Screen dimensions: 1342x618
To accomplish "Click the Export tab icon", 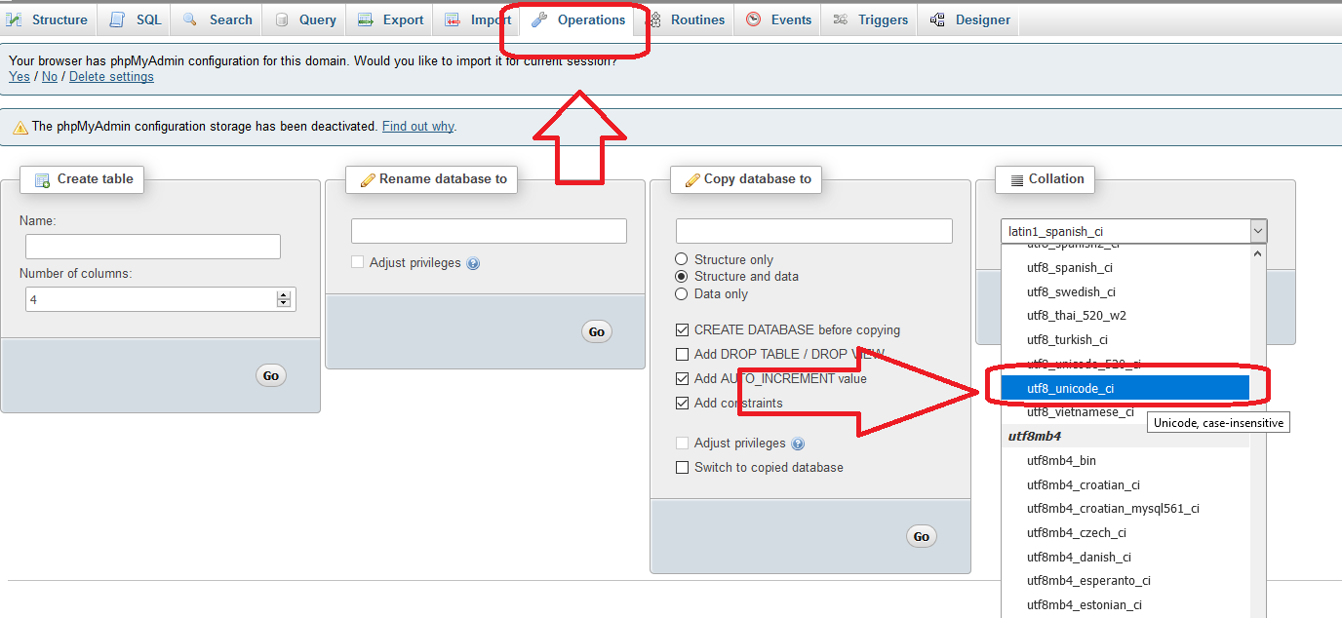I will coord(366,19).
